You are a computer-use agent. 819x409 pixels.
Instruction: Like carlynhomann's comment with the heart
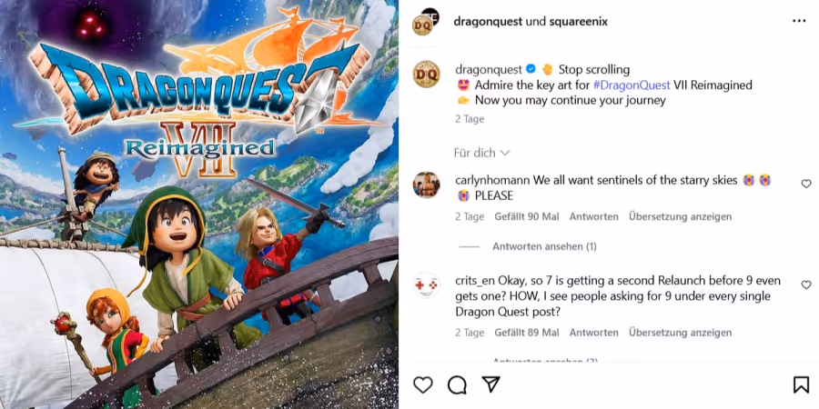tap(806, 184)
